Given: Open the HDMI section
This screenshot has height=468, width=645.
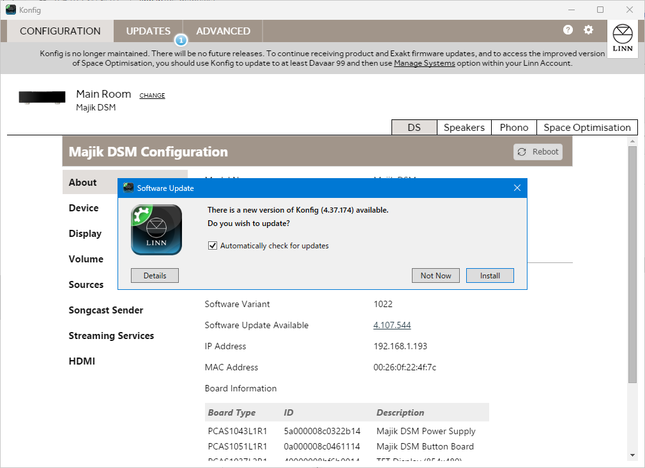Looking at the screenshot, I should (82, 361).
